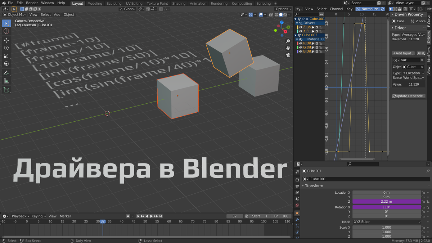
Task: Click the zoom magnifier icon in viewport
Action: click(x=288, y=41)
